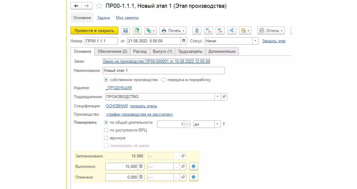Open the Печать print menu
357x189 pixels.
pyautogui.click(x=173, y=30)
